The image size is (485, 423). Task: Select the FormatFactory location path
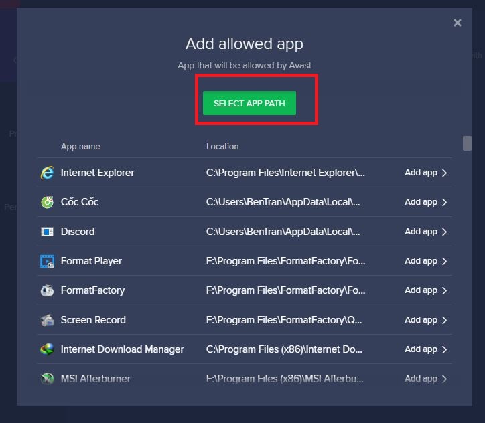click(x=285, y=290)
